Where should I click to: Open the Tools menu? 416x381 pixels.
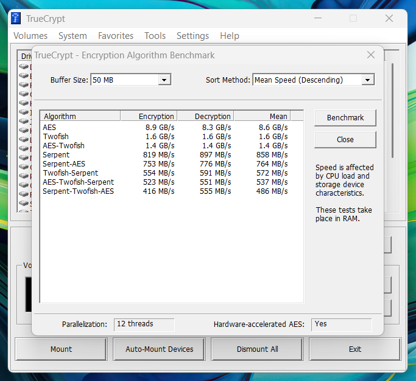(155, 36)
